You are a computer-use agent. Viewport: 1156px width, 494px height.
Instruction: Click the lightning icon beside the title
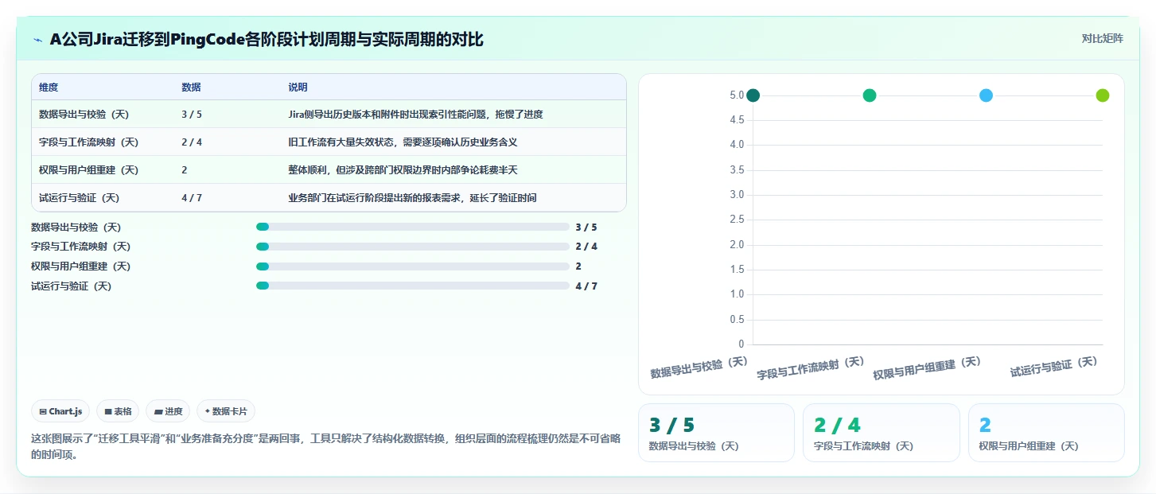(x=37, y=40)
